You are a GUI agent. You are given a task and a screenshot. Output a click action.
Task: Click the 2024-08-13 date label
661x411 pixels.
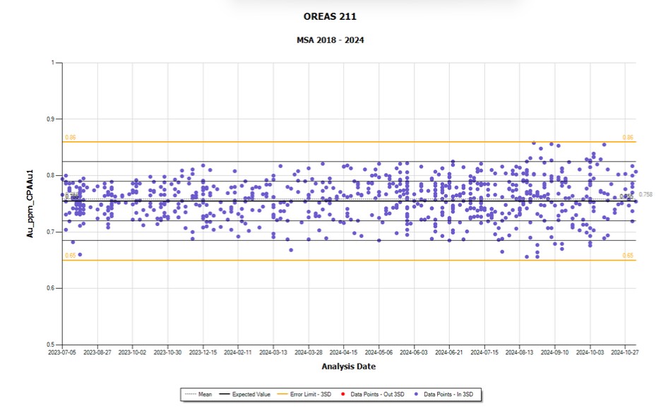tap(519, 352)
